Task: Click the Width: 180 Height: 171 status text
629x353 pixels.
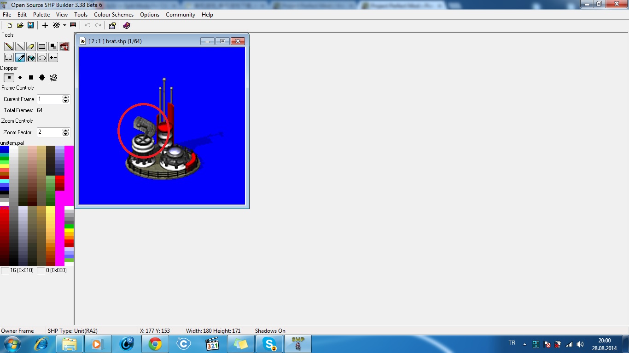Action: [213, 331]
